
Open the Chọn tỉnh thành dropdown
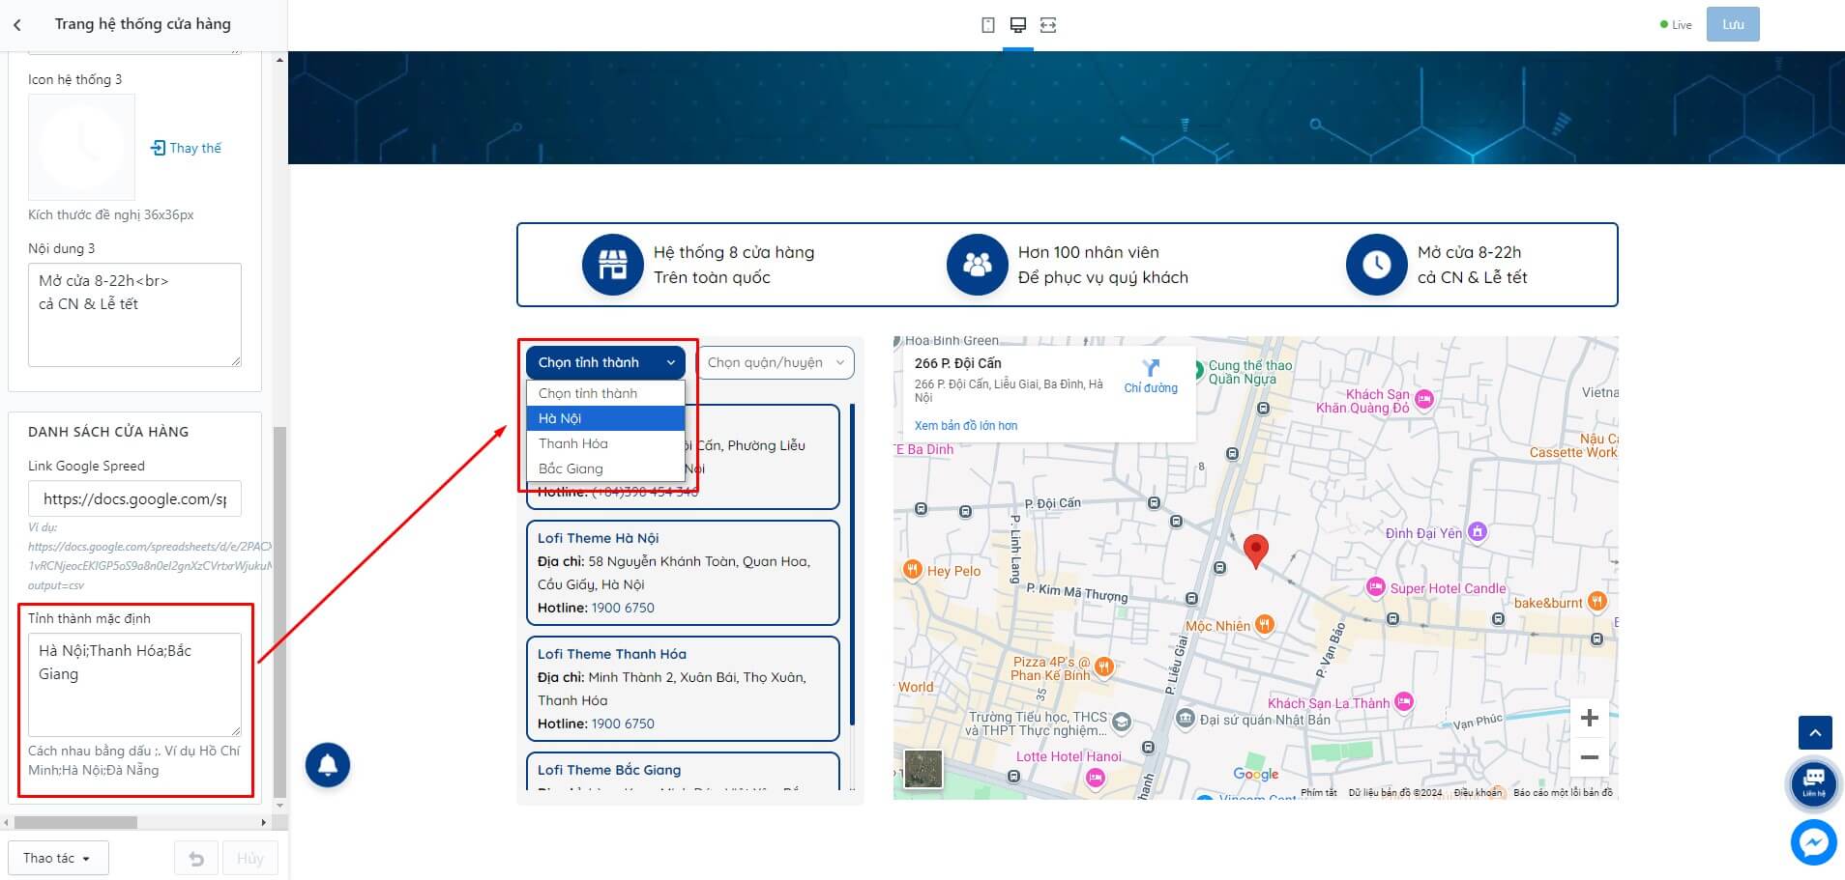pyautogui.click(x=605, y=362)
